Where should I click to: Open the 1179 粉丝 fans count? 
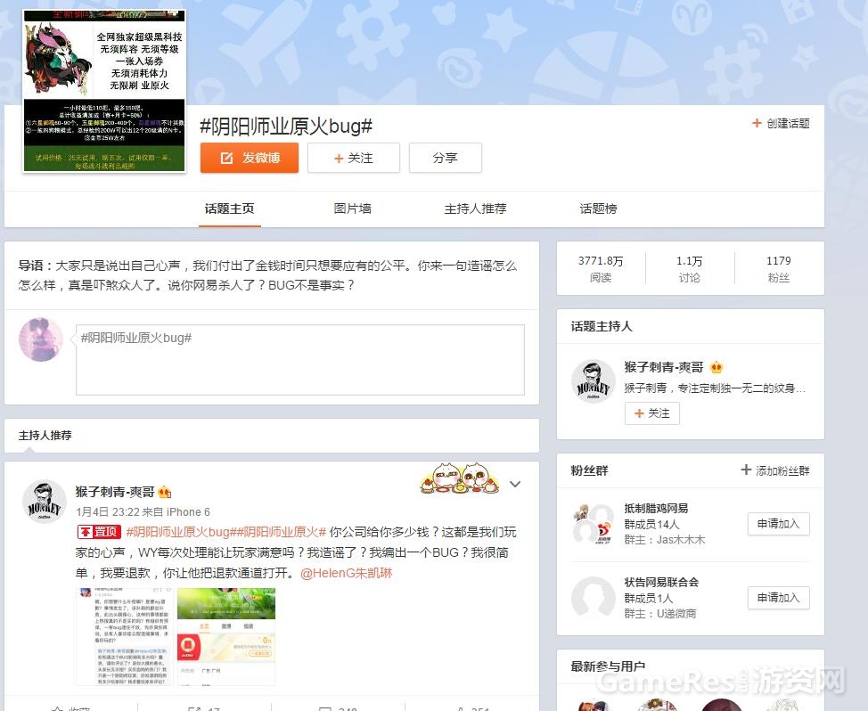pyautogui.click(x=778, y=269)
